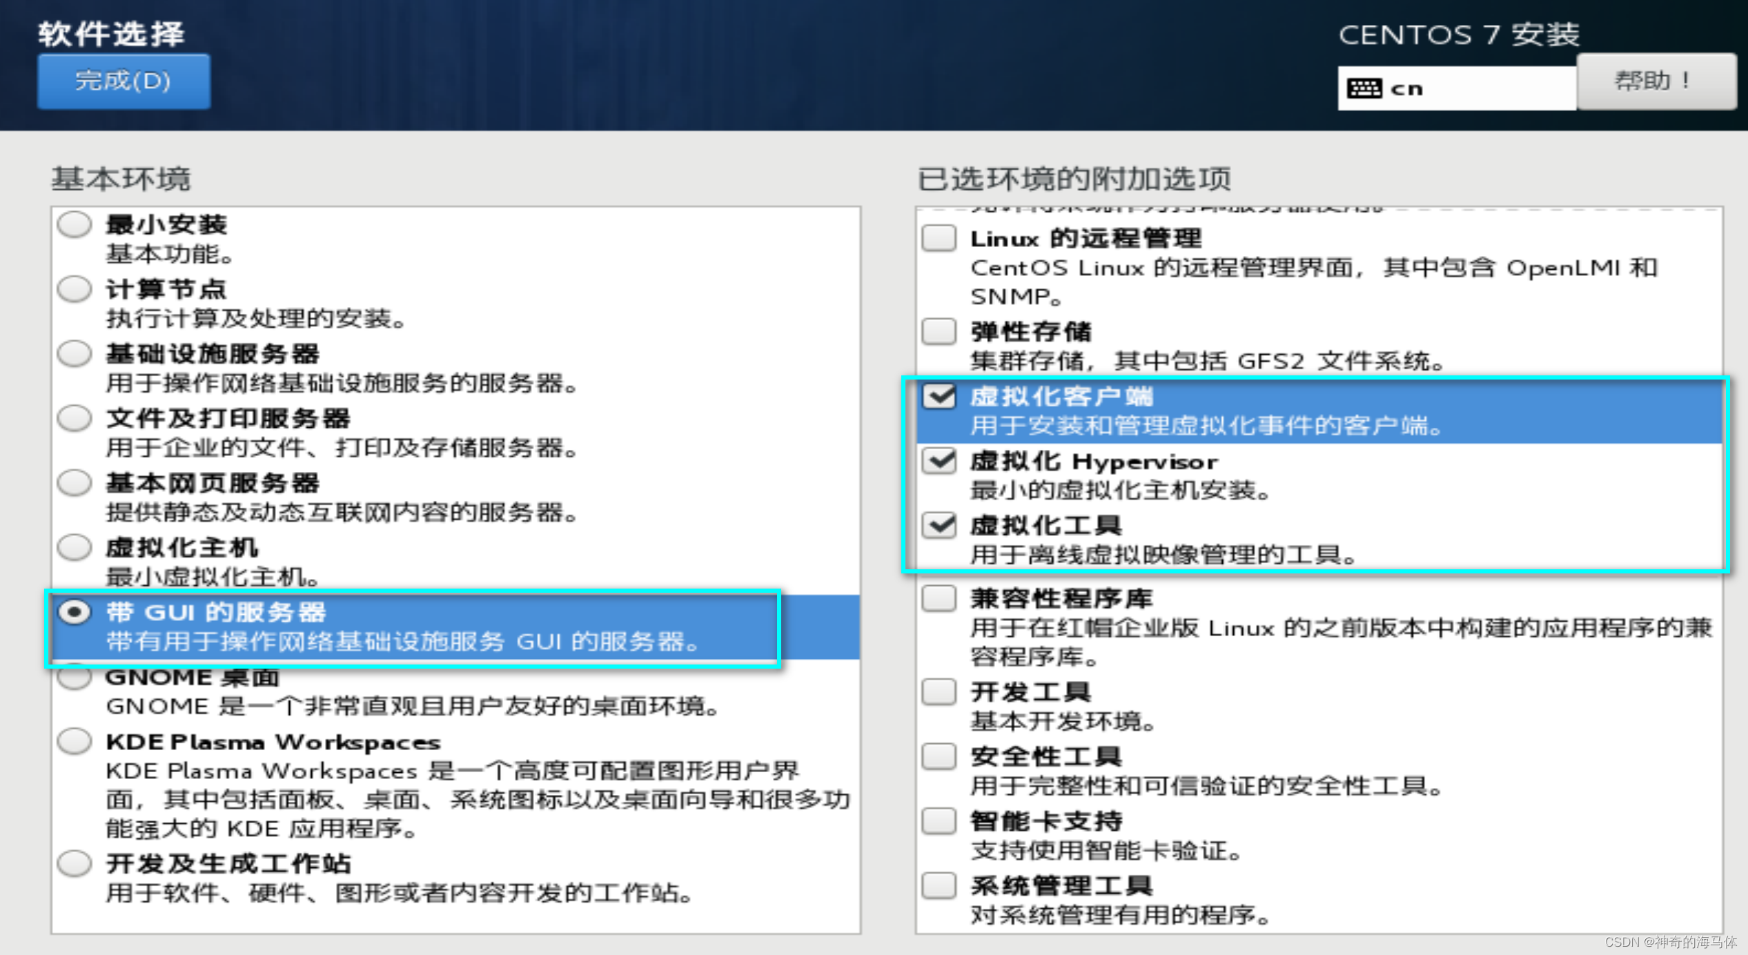Click text 用于离线虚拟映像管理的工具。

1164,555
